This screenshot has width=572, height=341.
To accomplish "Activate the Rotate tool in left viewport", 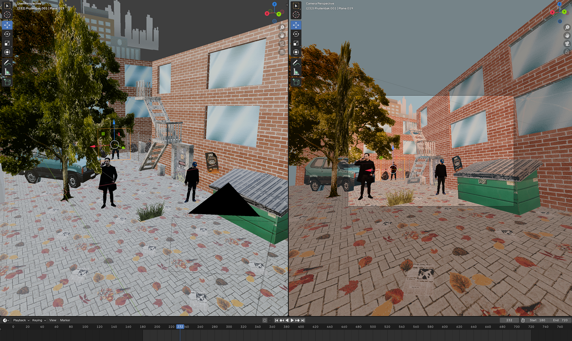I will click(x=7, y=34).
